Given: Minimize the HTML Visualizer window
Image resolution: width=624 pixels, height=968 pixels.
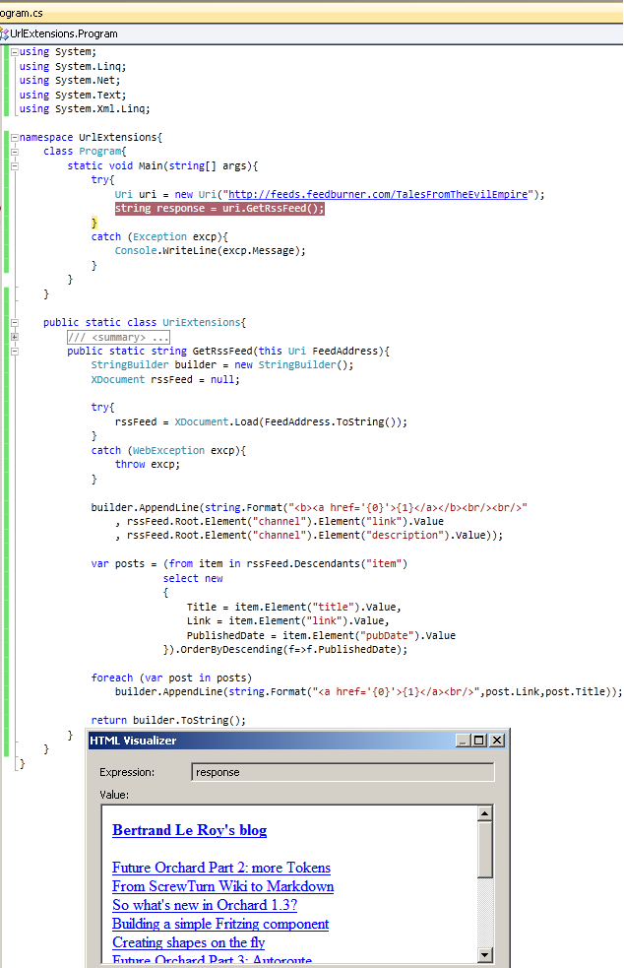Looking at the screenshot, I should point(463,741).
